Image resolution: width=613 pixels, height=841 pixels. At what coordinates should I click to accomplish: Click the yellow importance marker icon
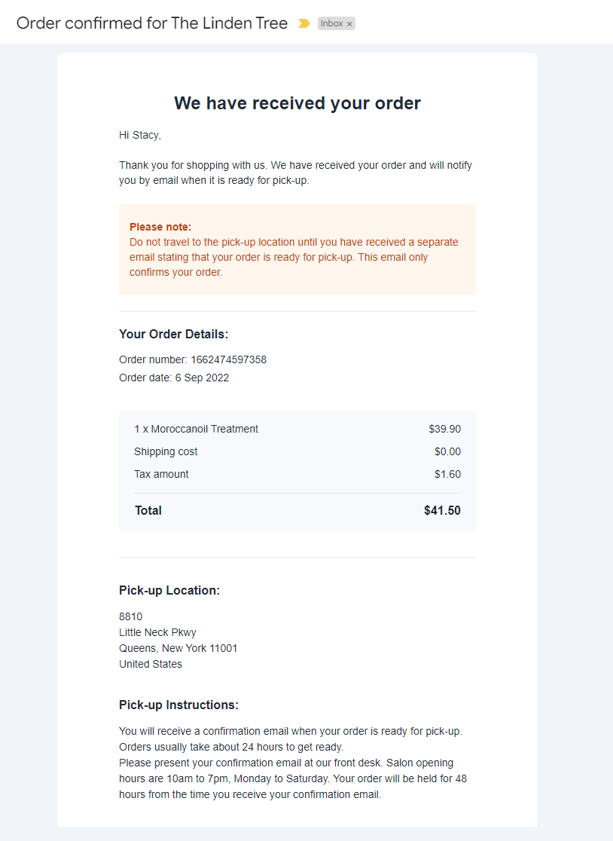pos(303,23)
